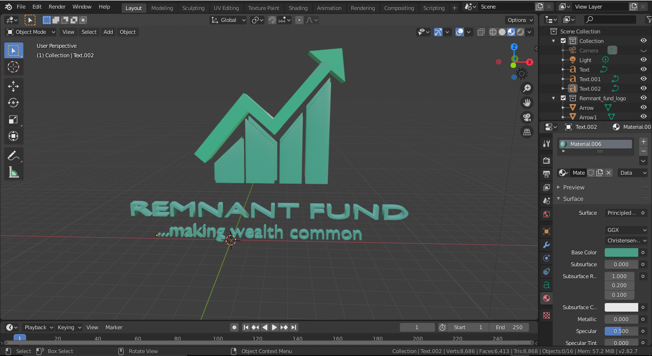
Task: Open the Scene properties tab
Action: [x=547, y=201]
